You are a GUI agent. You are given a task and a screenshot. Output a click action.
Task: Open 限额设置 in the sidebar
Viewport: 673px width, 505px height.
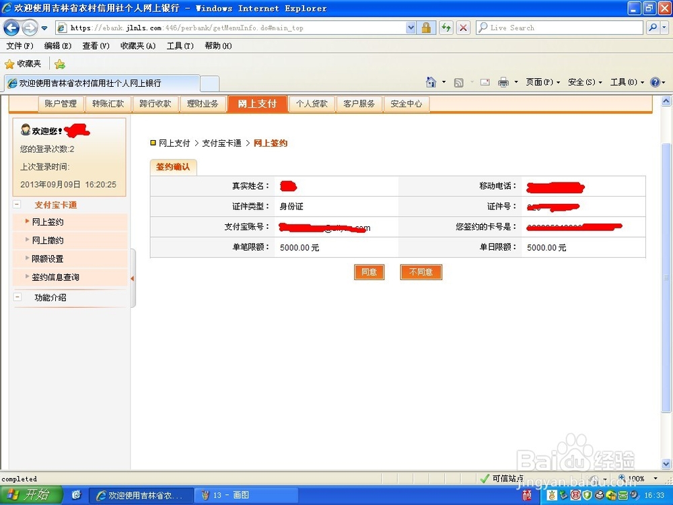[48, 259]
